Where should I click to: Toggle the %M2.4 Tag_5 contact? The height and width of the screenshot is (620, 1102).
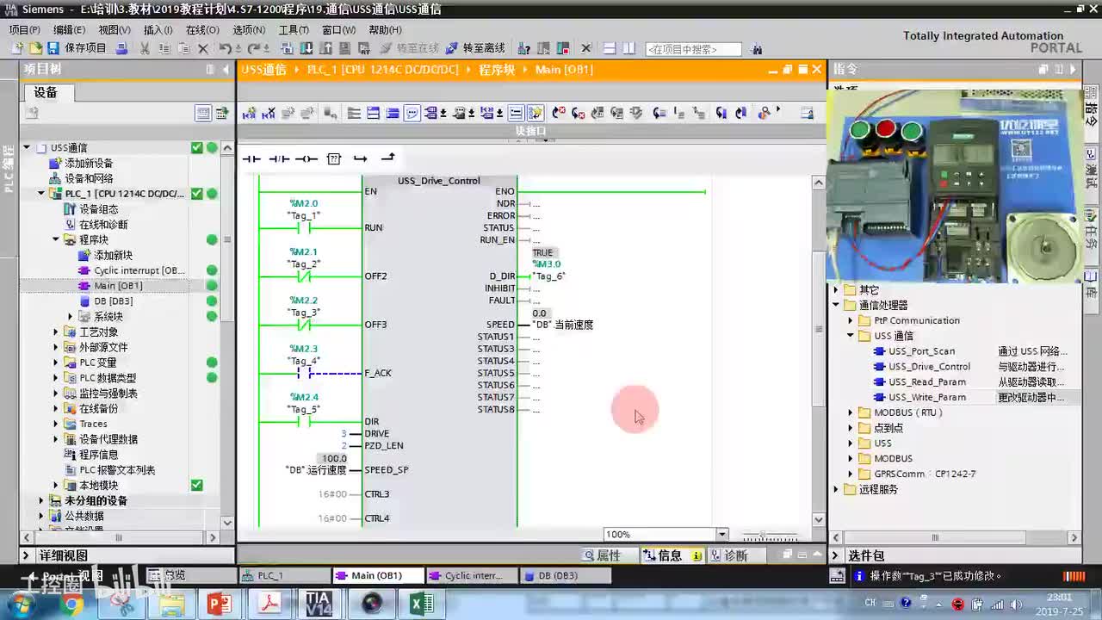(x=303, y=422)
